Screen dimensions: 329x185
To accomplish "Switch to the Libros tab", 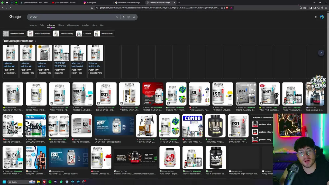I will [94, 25].
